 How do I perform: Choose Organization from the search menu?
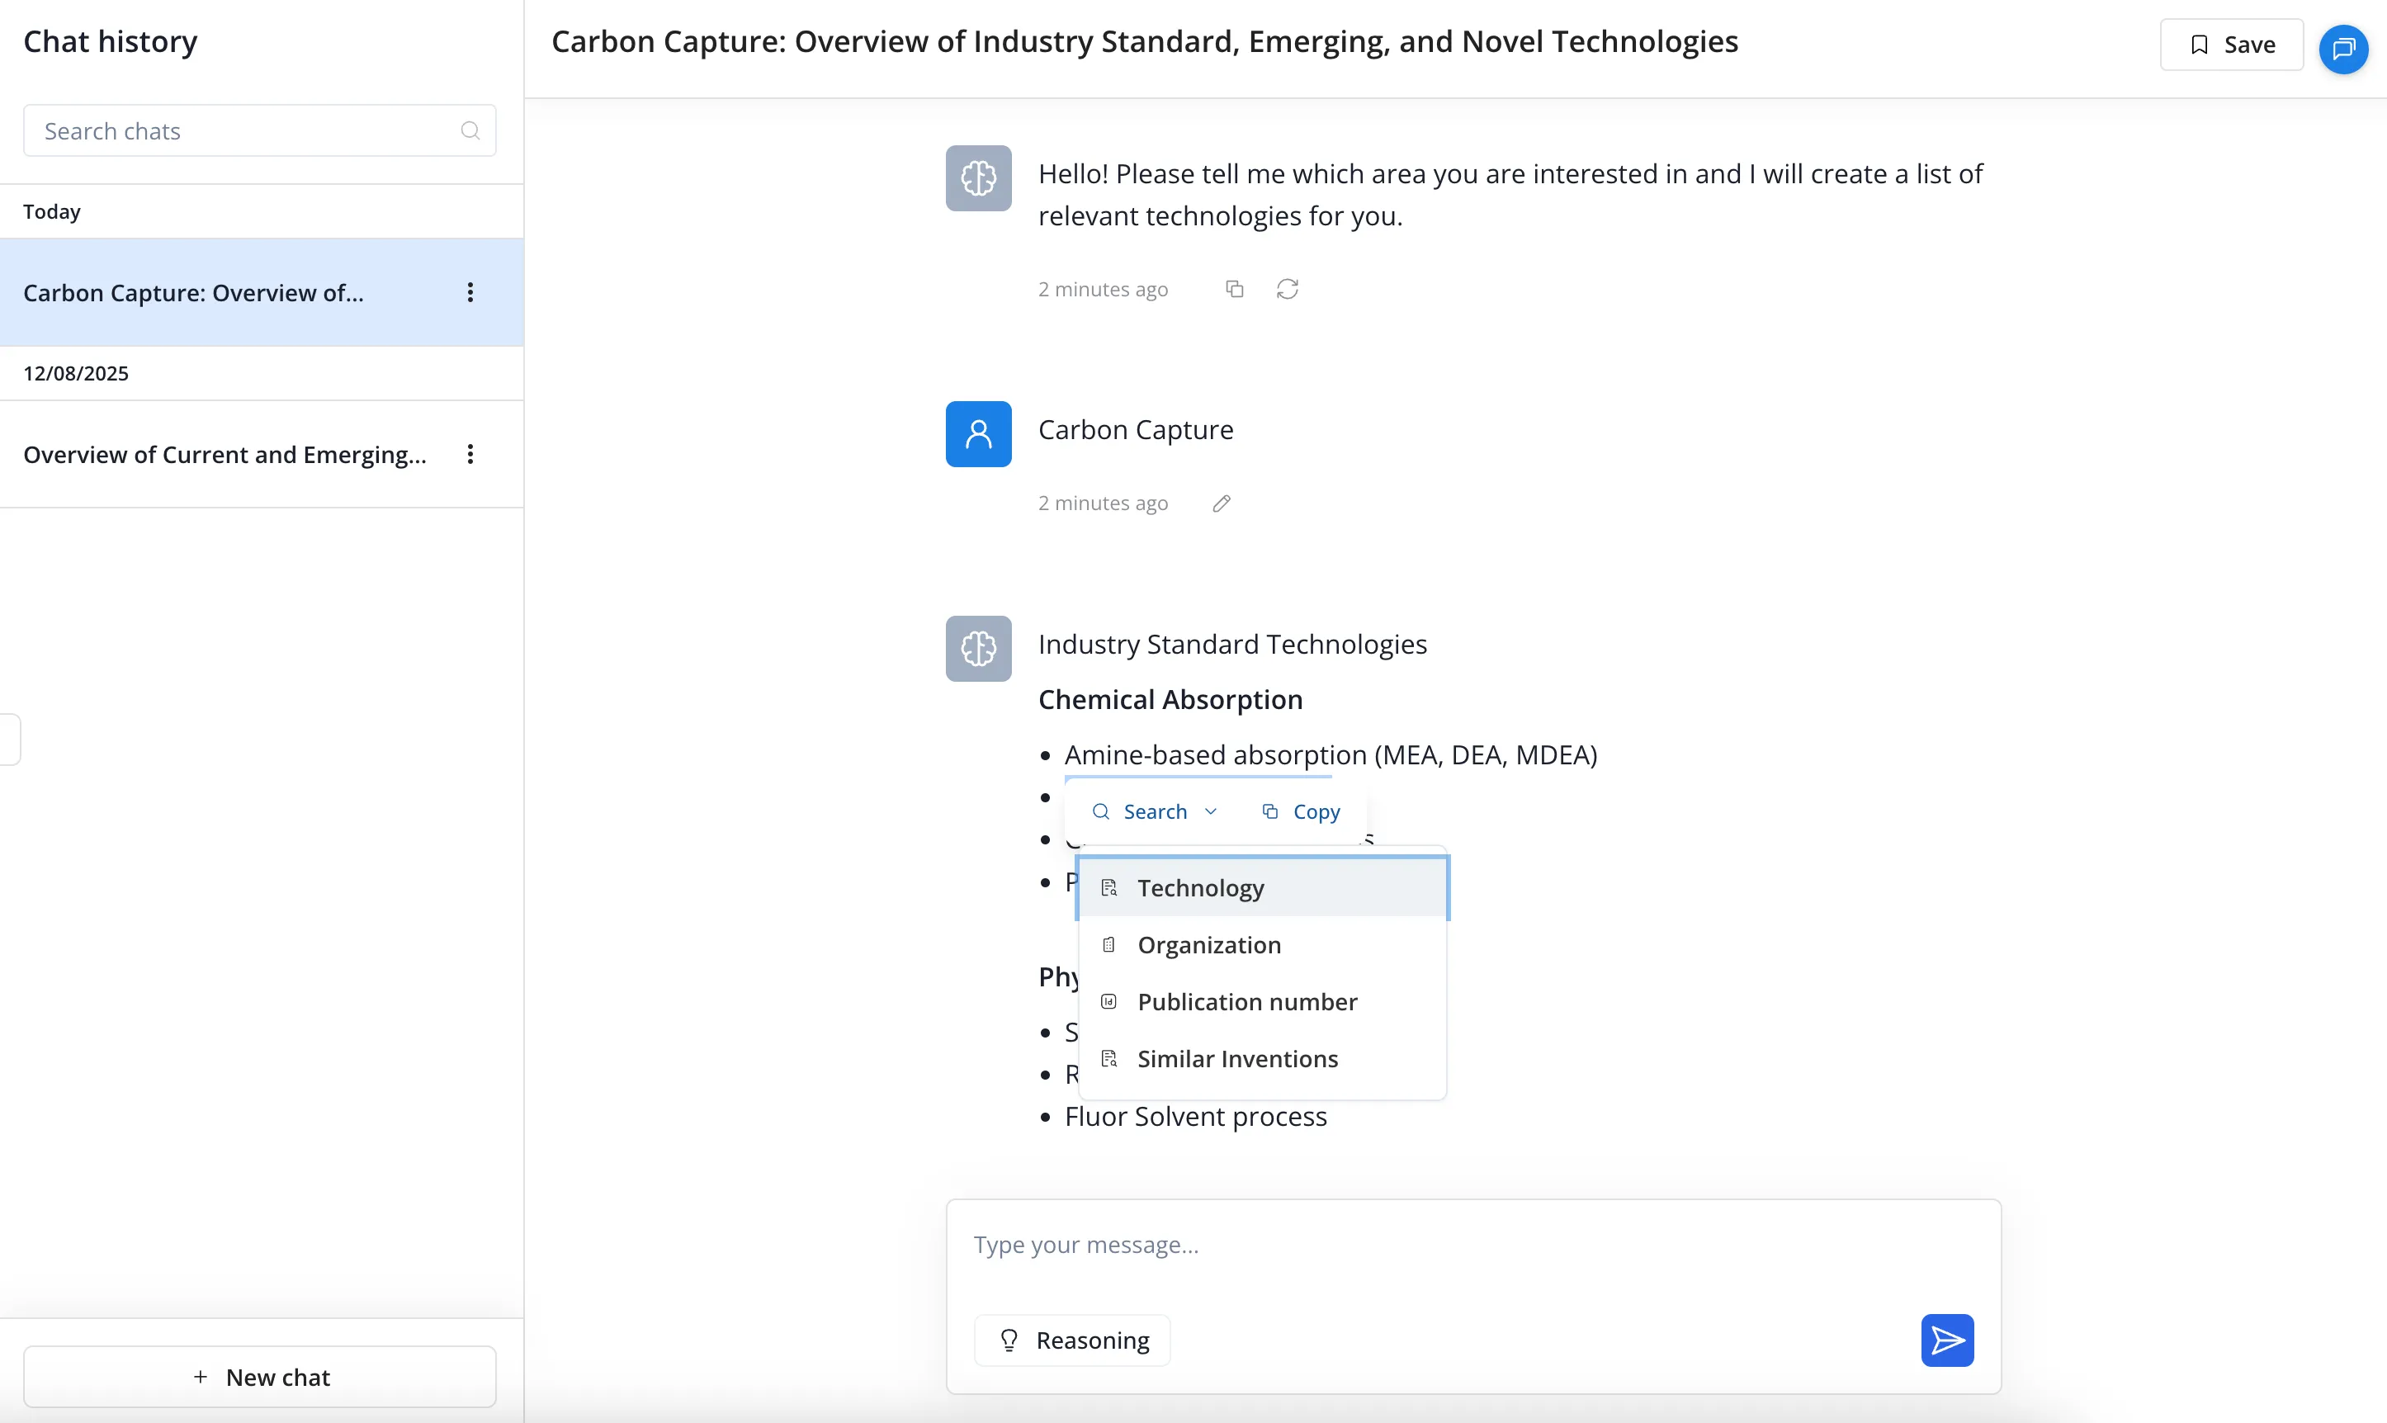(1263, 944)
